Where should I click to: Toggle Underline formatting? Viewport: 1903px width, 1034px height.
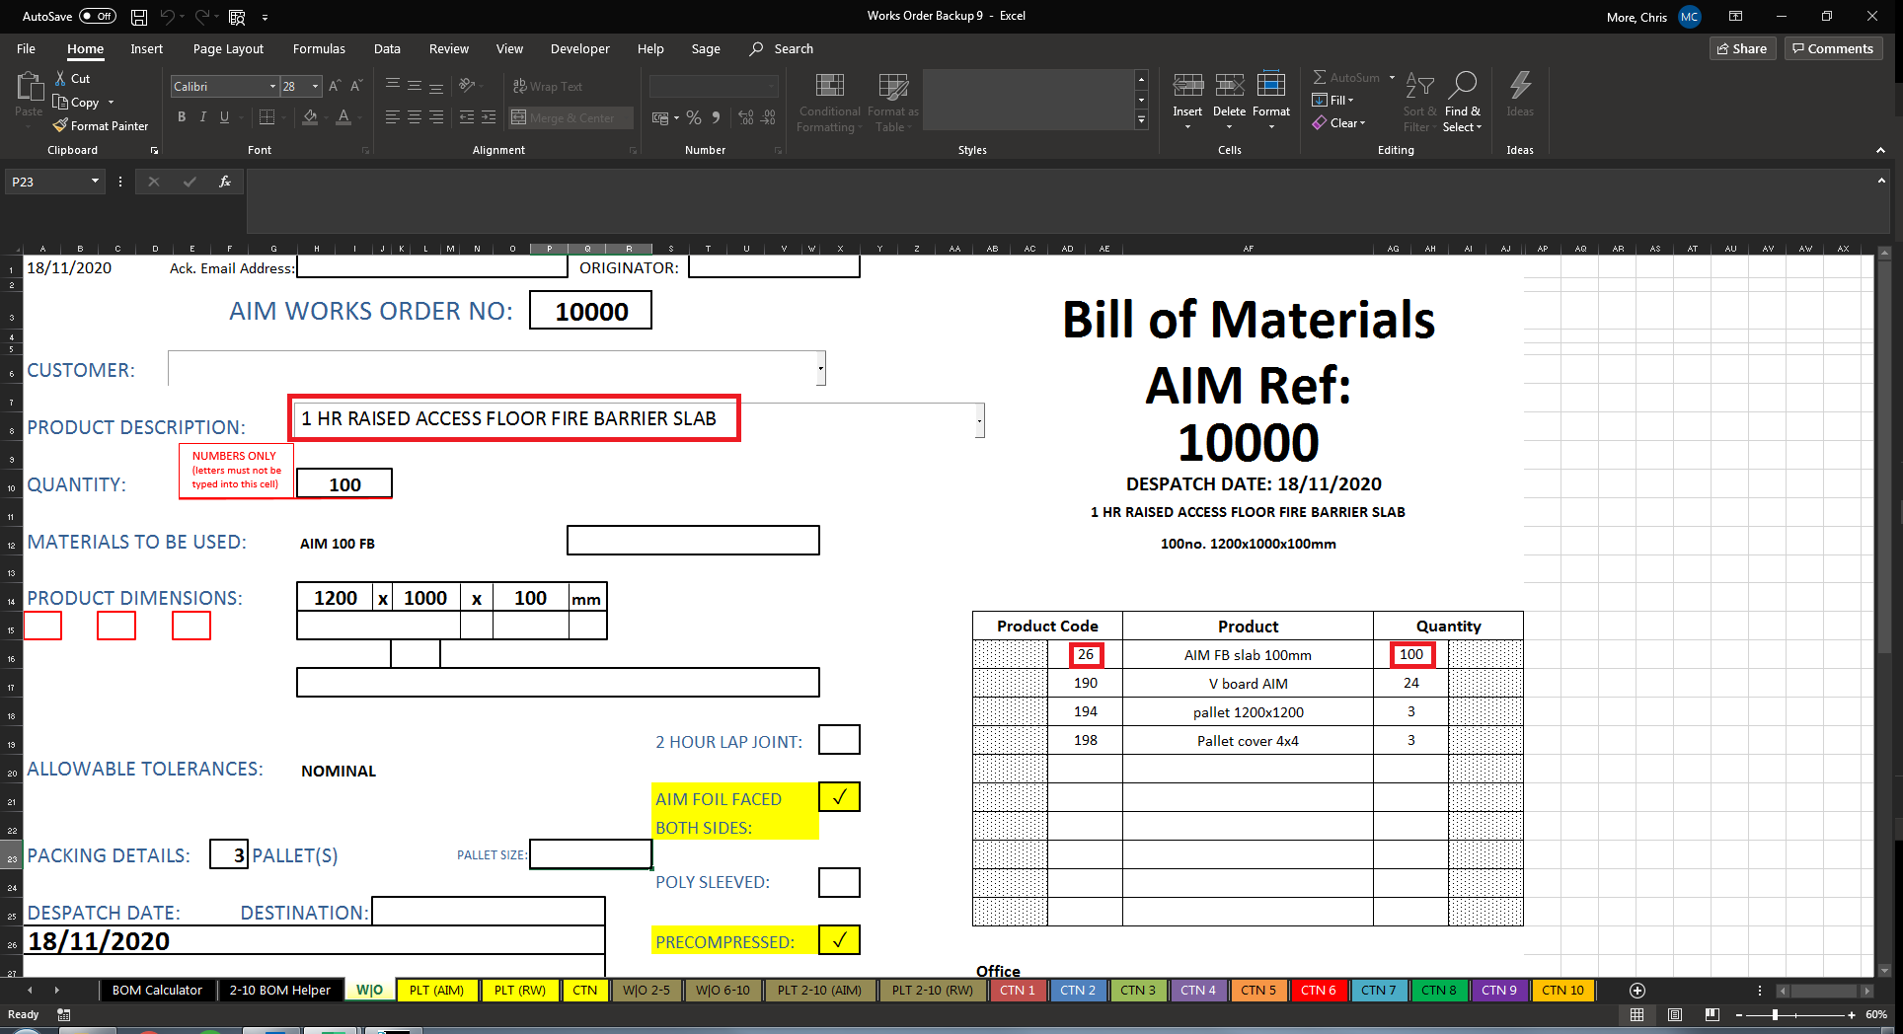225,117
